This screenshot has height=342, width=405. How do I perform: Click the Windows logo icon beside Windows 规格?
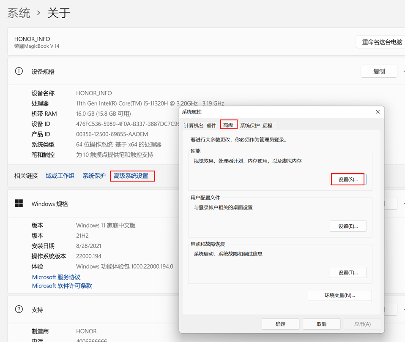pyautogui.click(x=19, y=204)
